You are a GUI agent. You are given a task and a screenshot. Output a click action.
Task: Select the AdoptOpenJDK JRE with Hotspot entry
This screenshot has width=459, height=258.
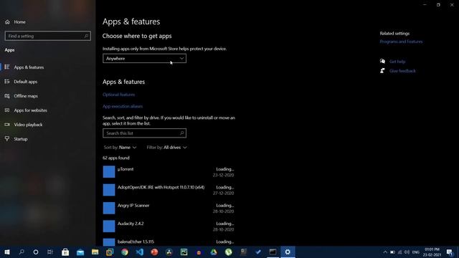click(169, 190)
